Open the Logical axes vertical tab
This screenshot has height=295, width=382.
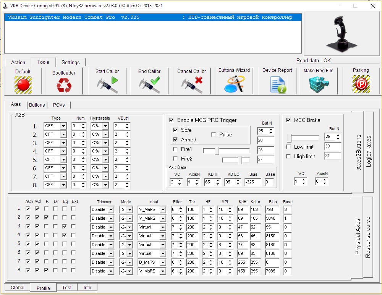pyautogui.click(x=369, y=151)
